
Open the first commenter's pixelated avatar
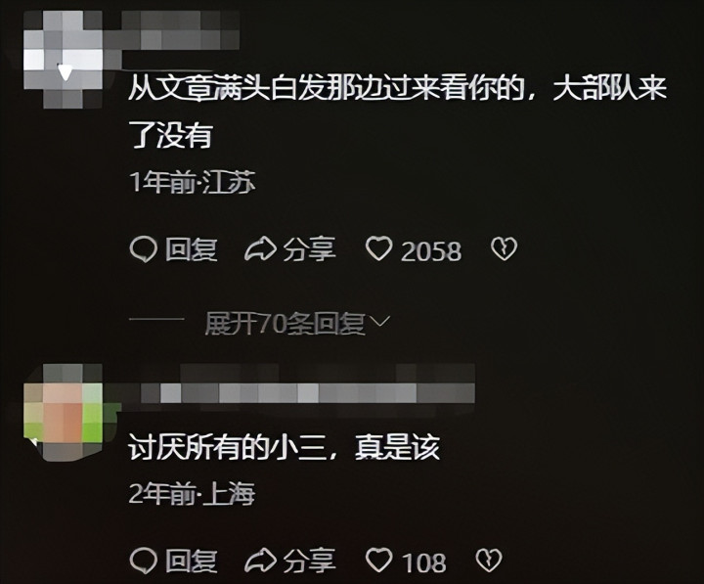[63, 60]
